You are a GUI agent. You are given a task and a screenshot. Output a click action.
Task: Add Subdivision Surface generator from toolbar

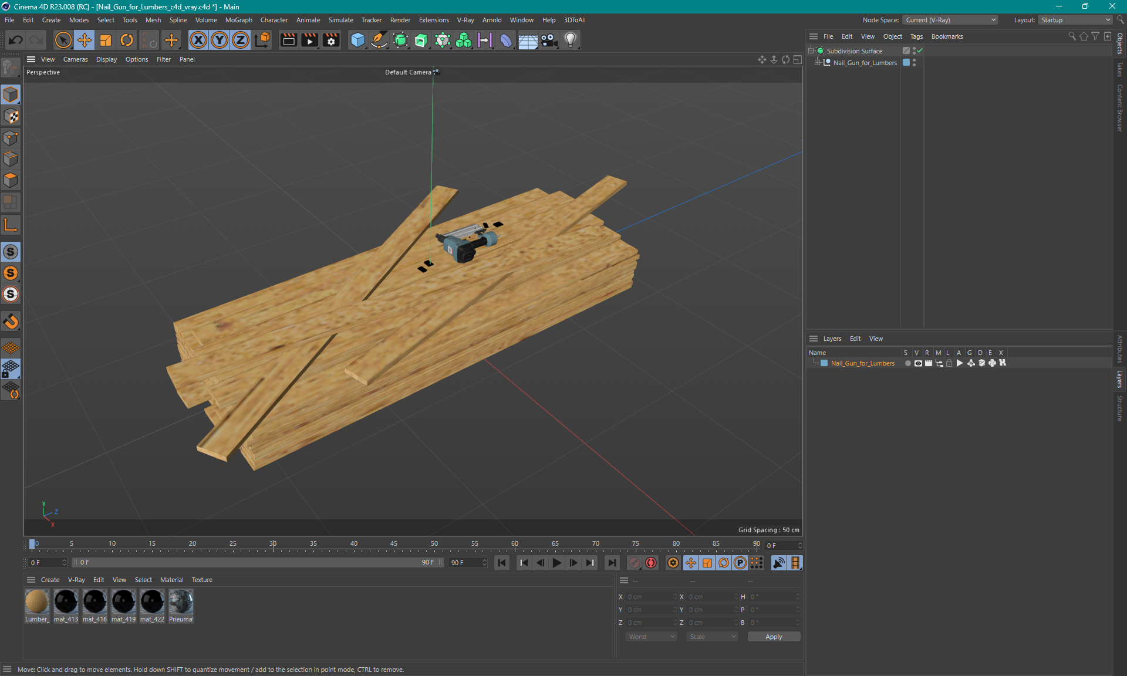pos(400,40)
